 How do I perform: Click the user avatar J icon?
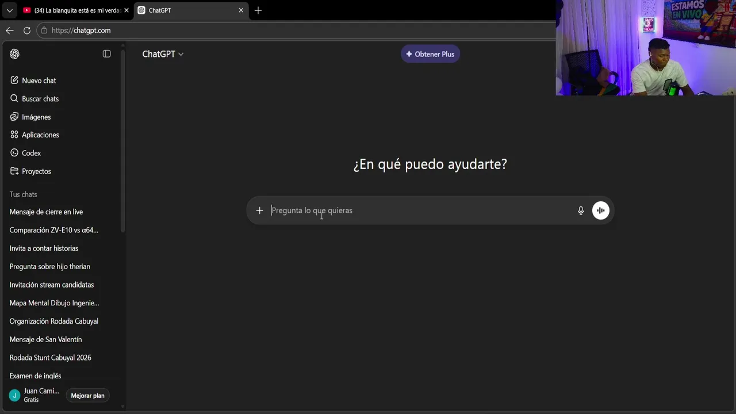coord(14,396)
